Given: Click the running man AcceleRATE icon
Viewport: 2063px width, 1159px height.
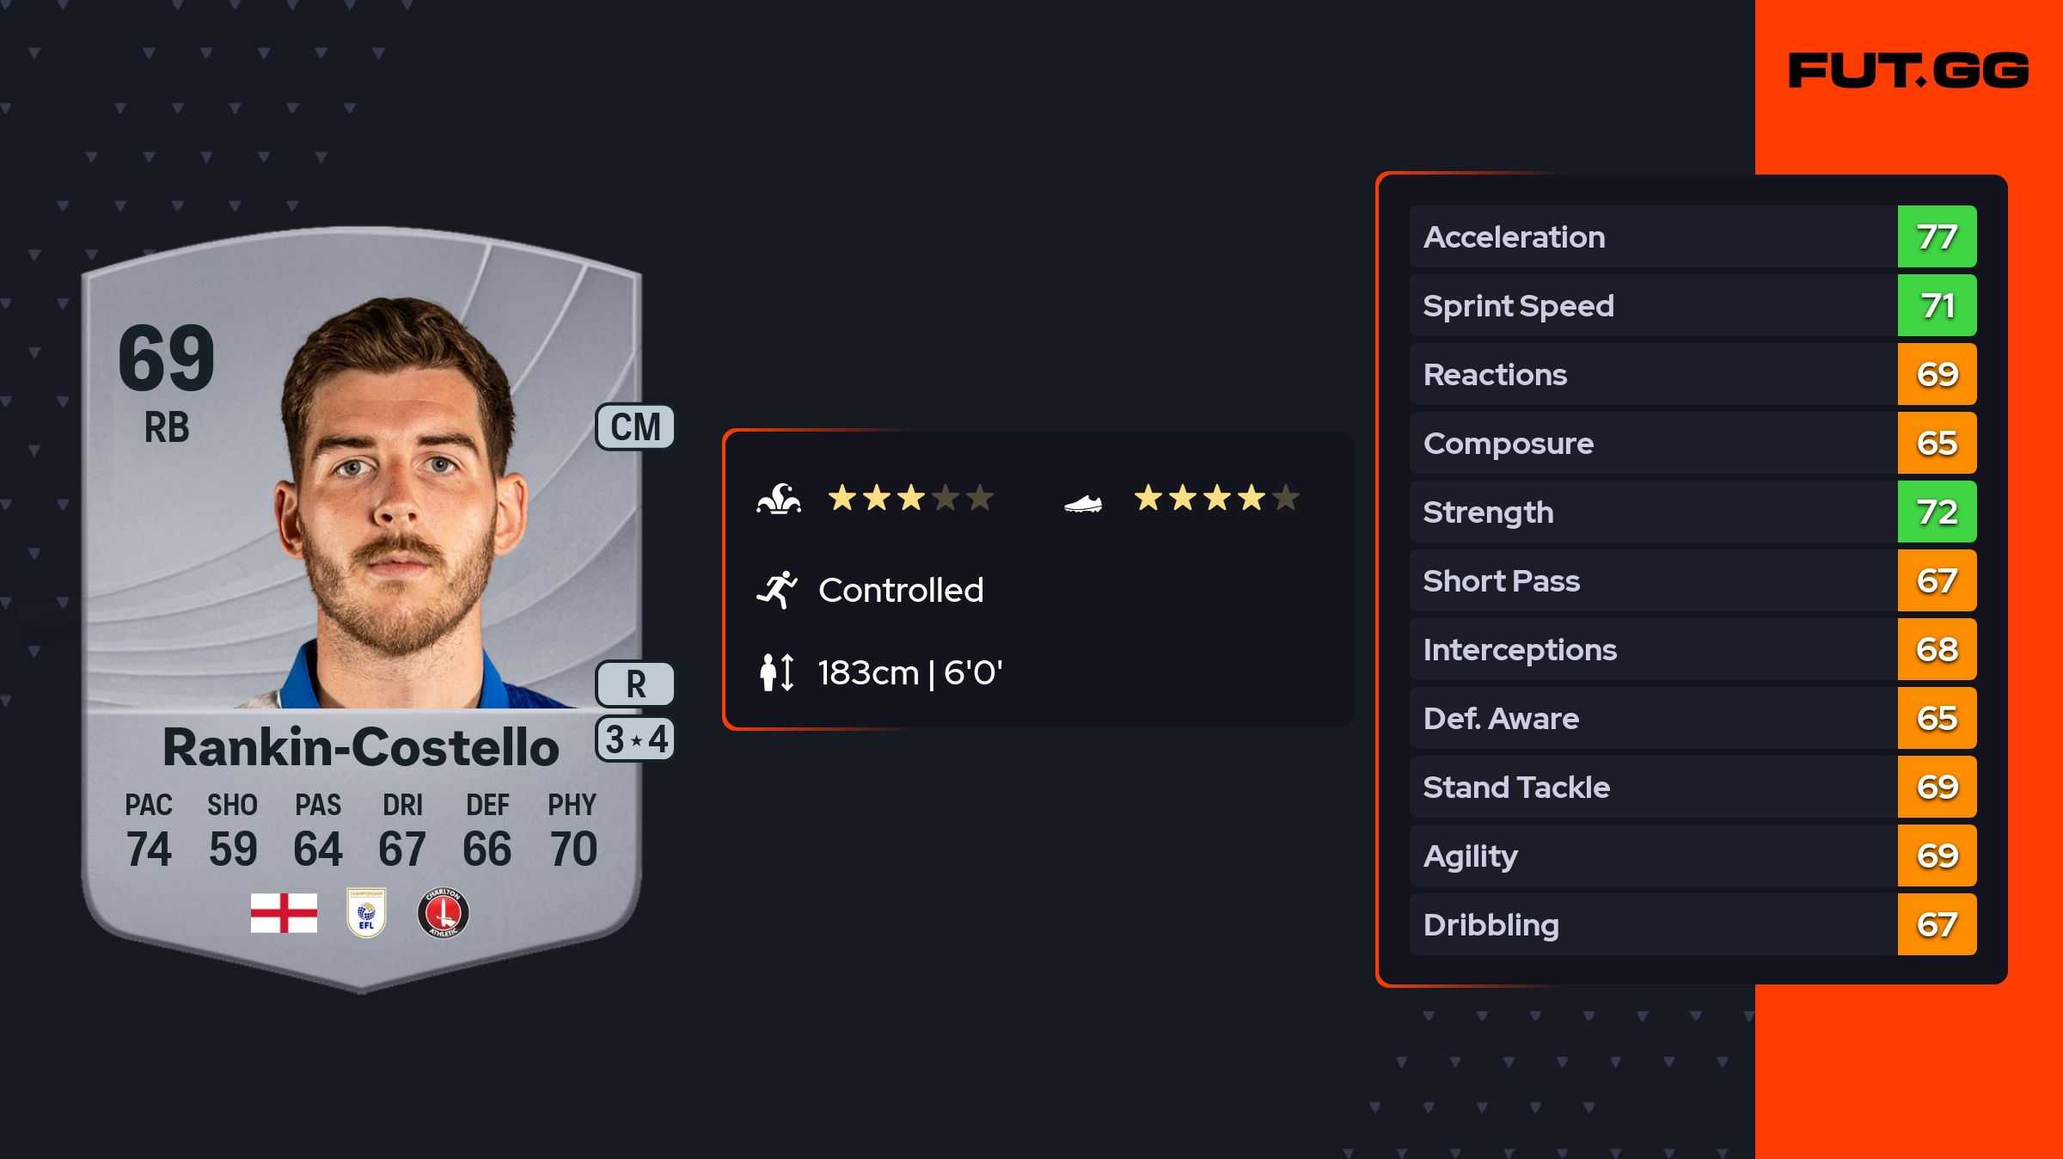Looking at the screenshot, I should pyautogui.click(x=777, y=591).
